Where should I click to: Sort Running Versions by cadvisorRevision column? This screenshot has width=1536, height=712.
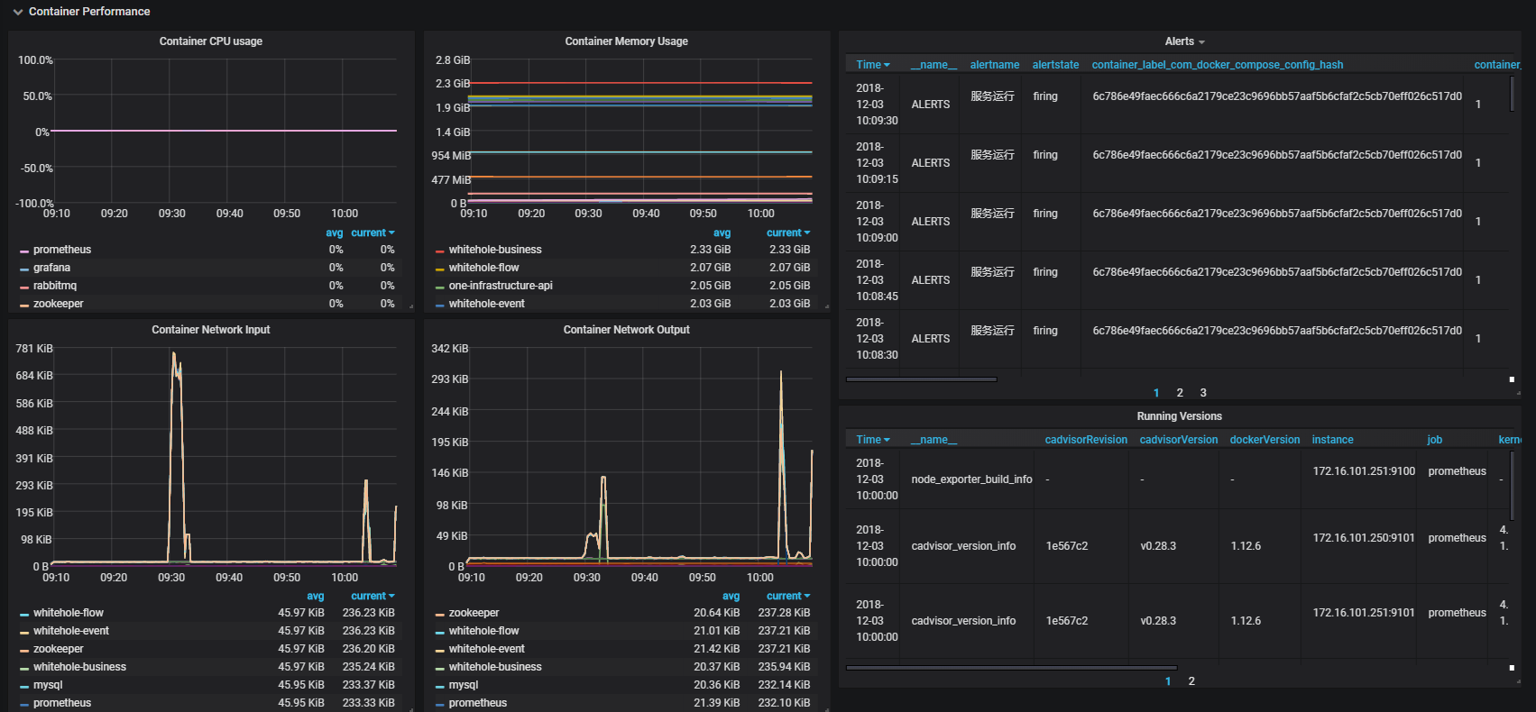[x=1086, y=440]
